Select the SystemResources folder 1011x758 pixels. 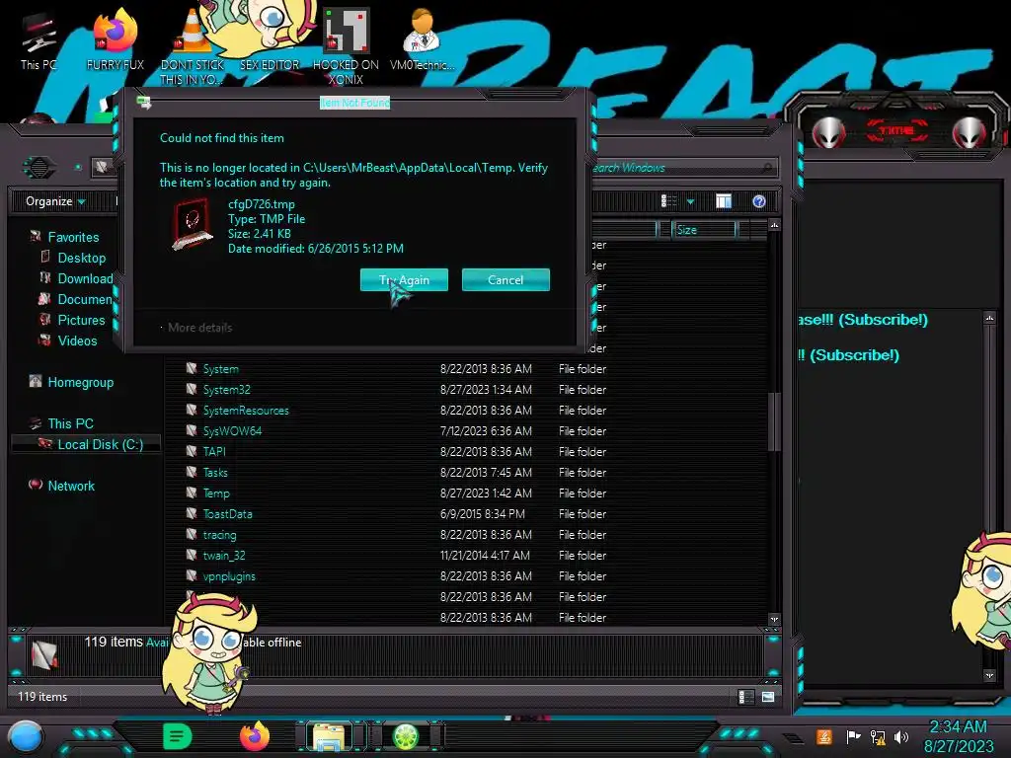point(246,410)
